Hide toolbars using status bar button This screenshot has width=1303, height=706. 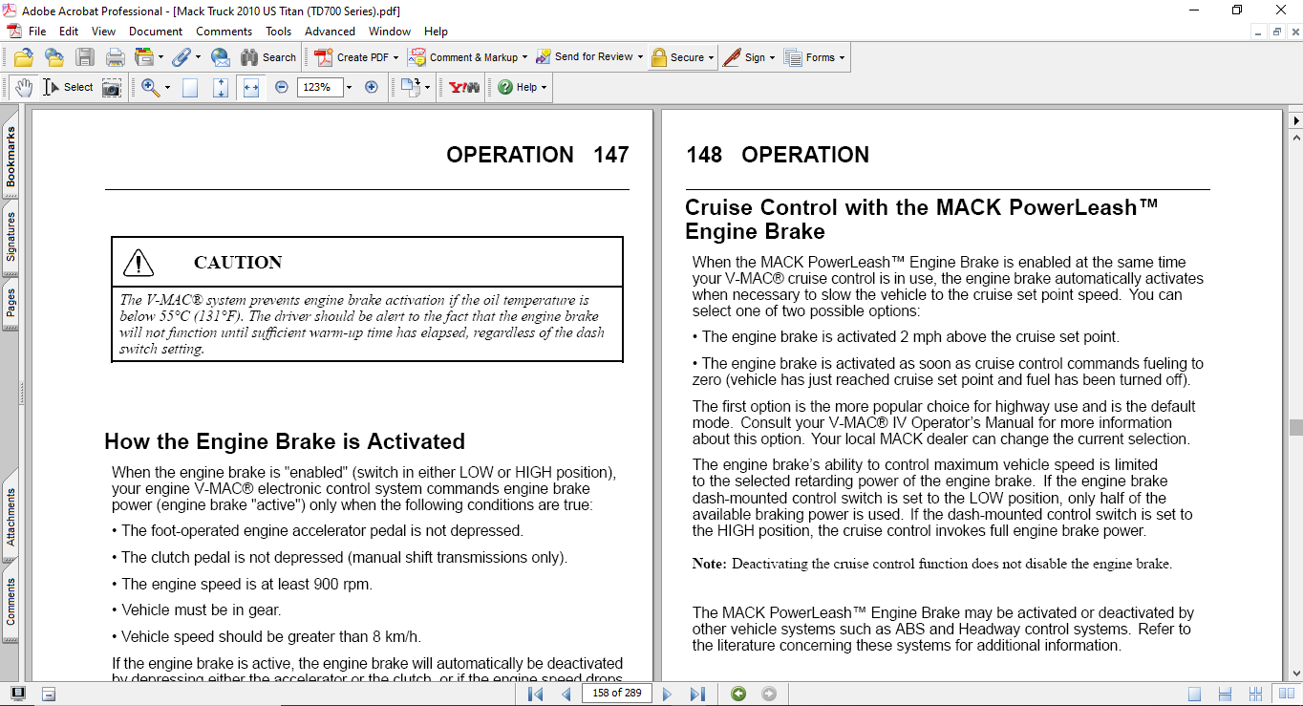[x=49, y=694]
